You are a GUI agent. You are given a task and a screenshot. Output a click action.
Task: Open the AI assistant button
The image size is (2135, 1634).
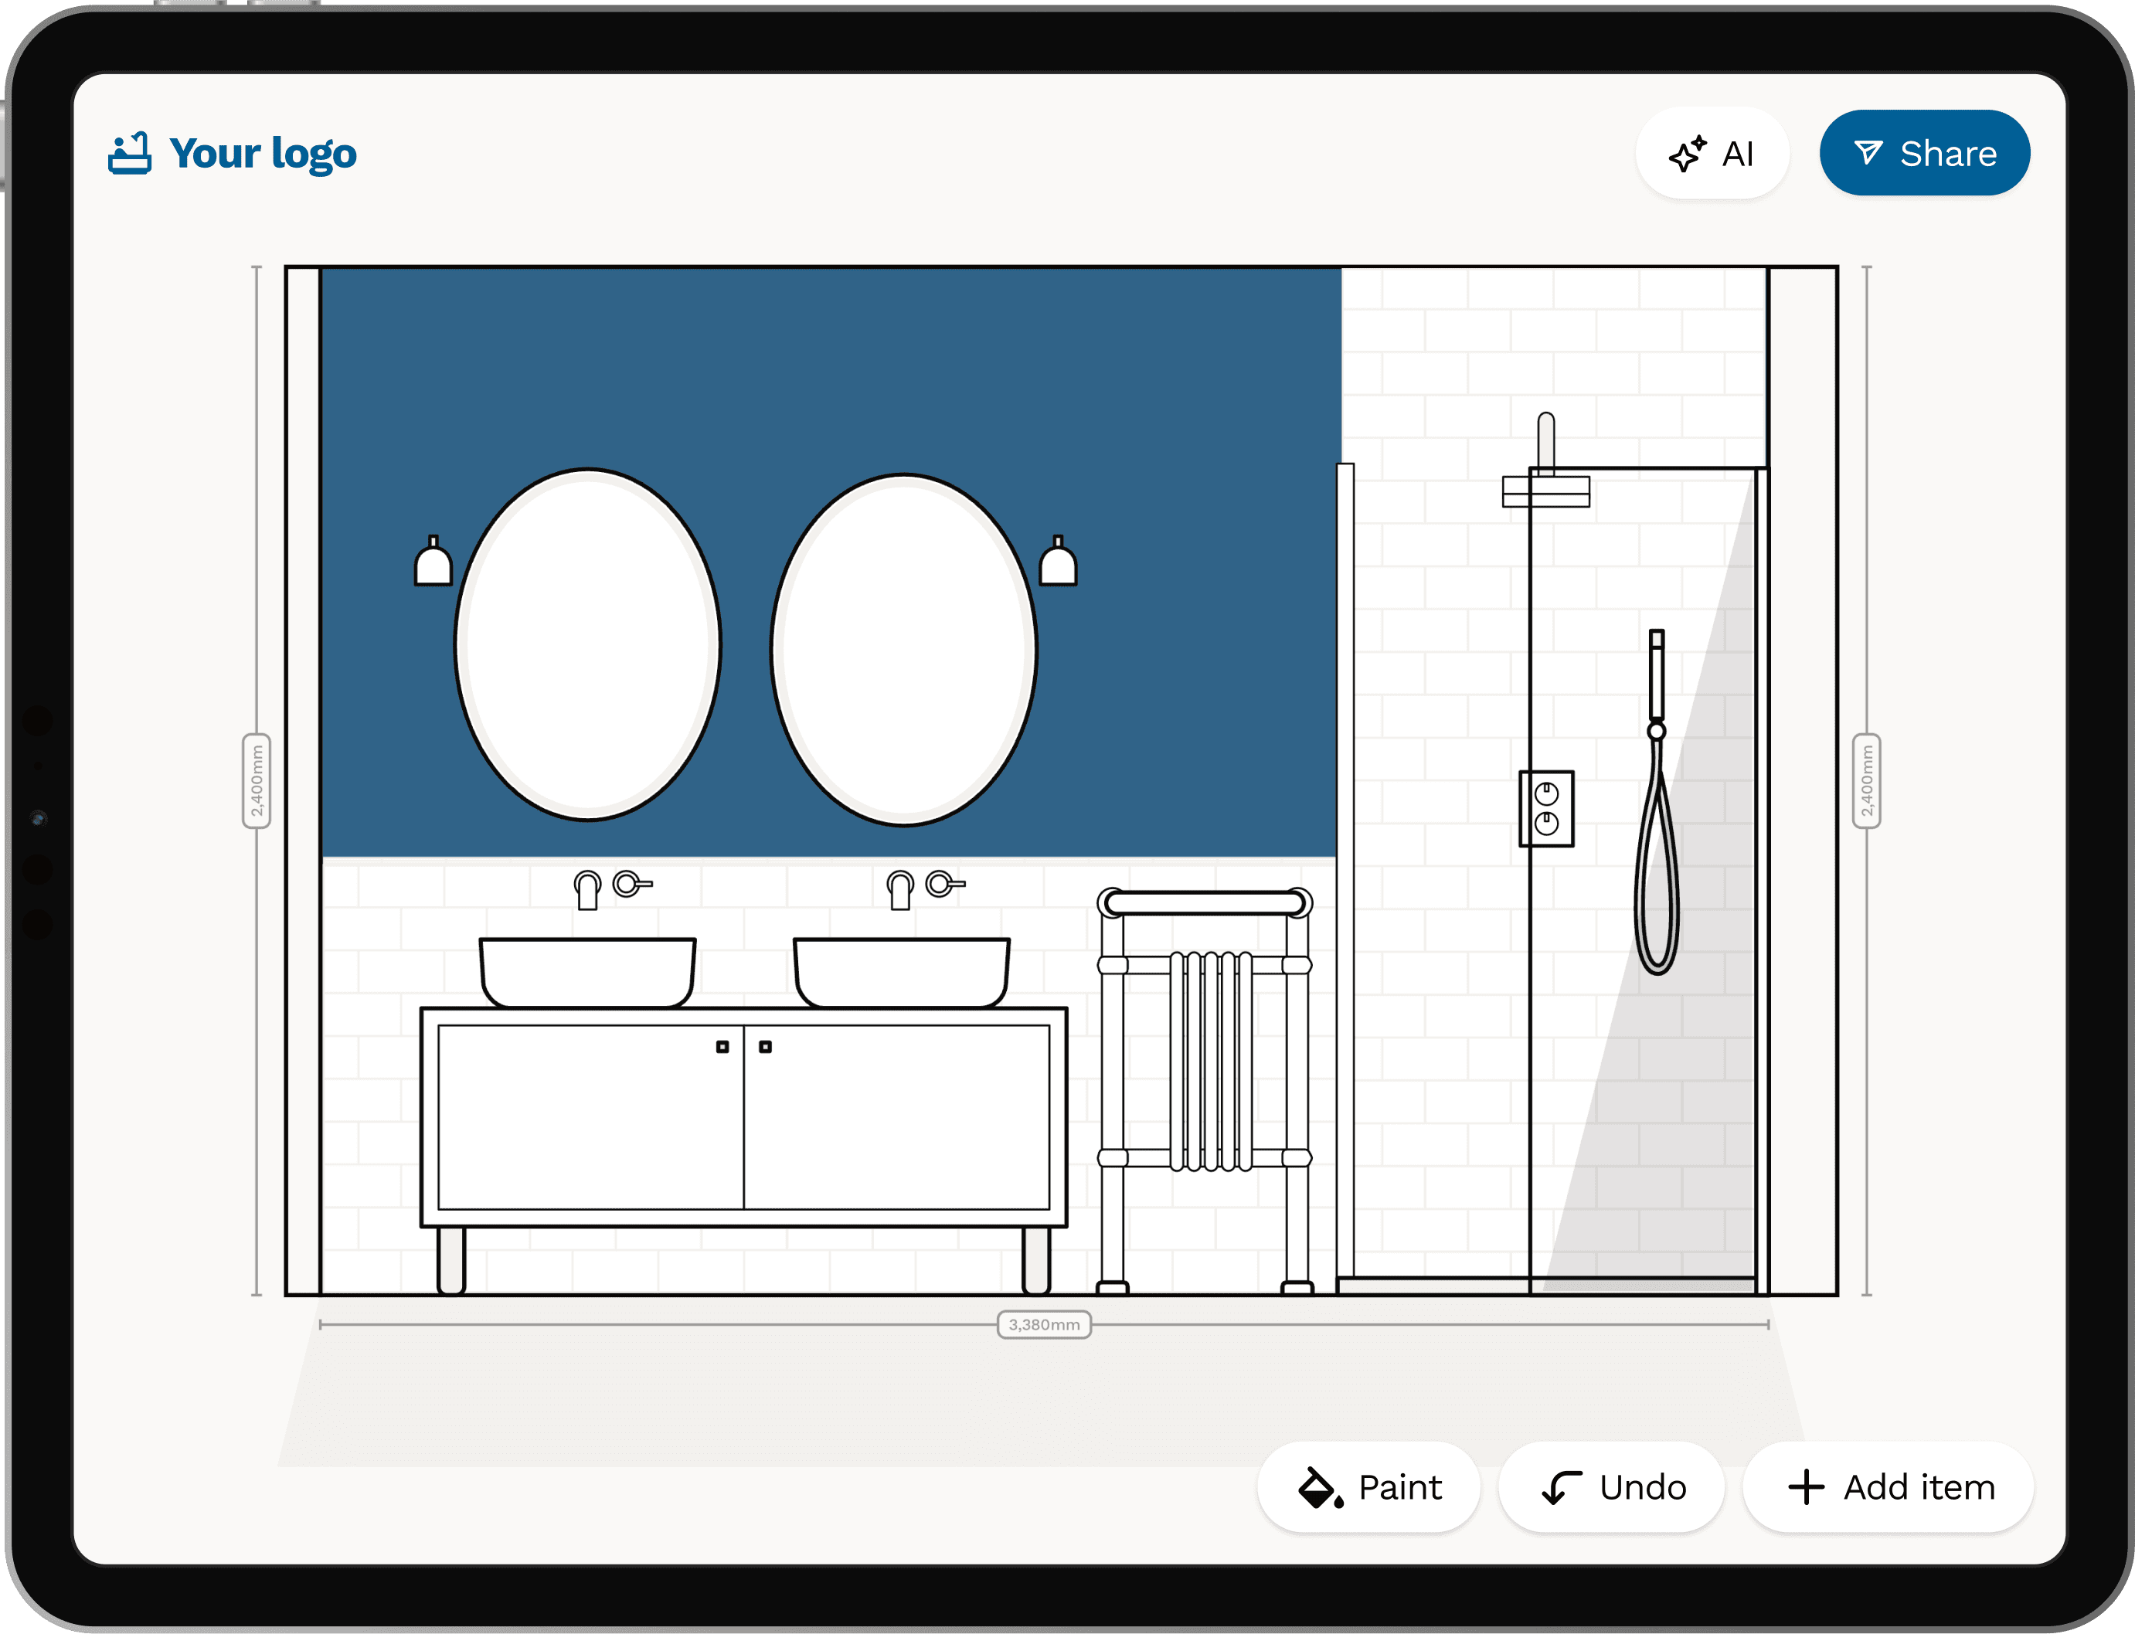[1712, 153]
